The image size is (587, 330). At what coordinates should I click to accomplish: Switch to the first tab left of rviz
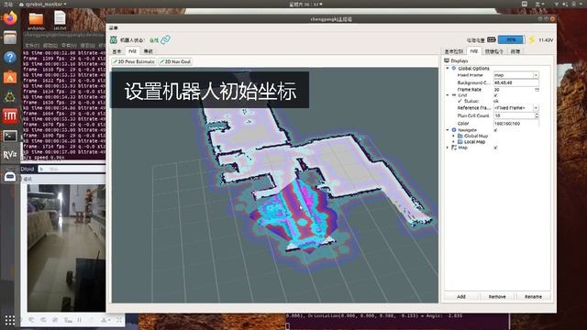117,51
